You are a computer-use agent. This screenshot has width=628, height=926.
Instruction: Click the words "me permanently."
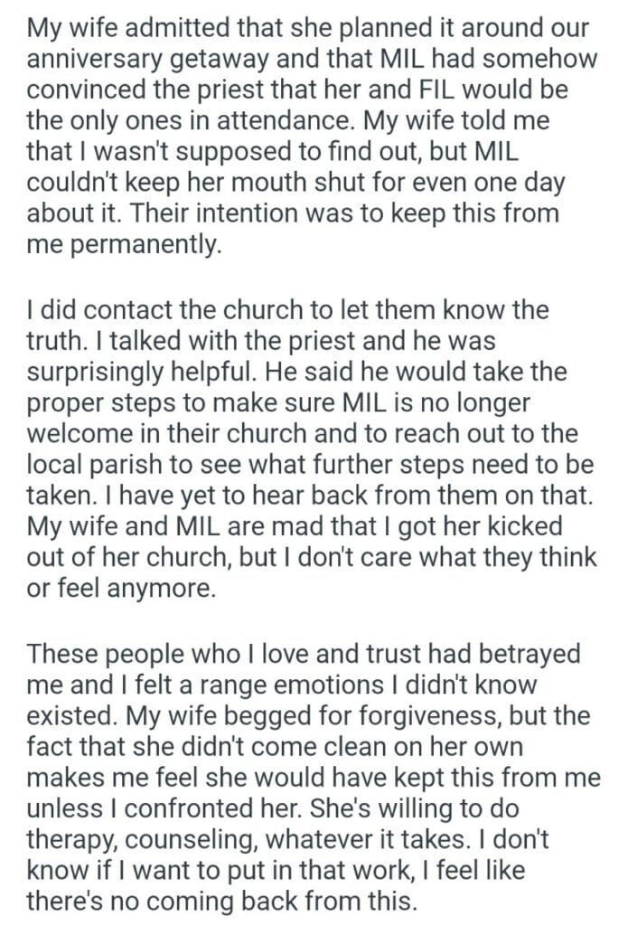click(124, 245)
